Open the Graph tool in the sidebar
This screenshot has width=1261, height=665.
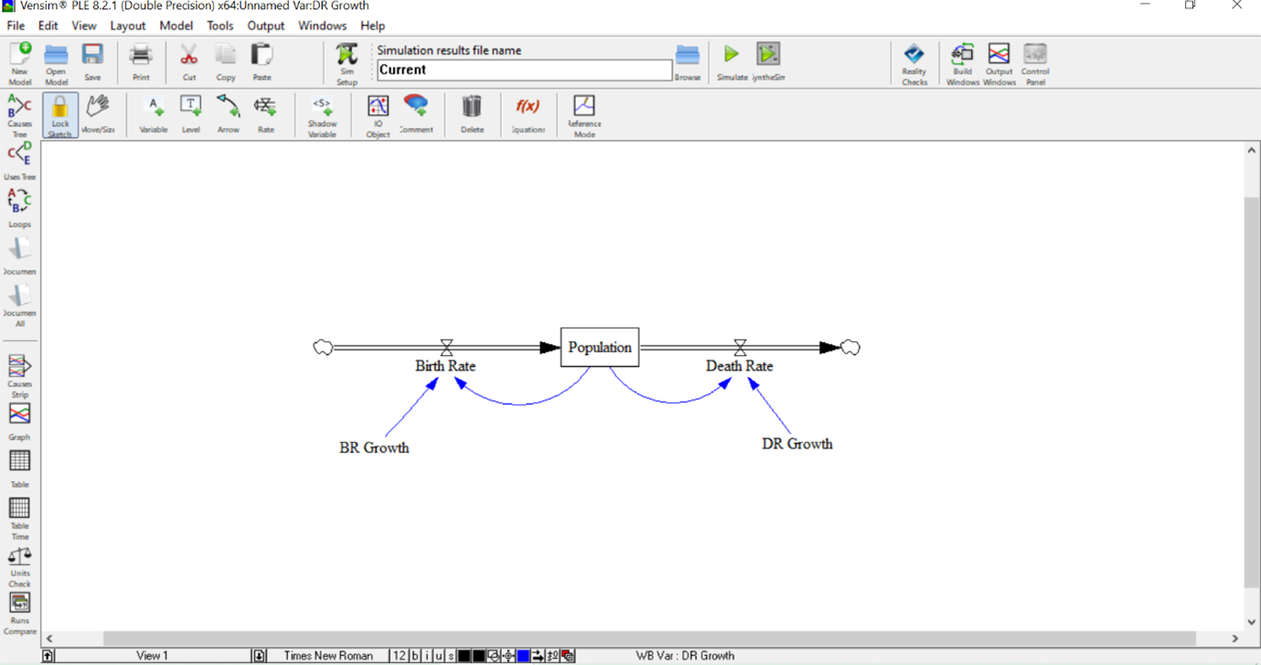click(x=19, y=423)
